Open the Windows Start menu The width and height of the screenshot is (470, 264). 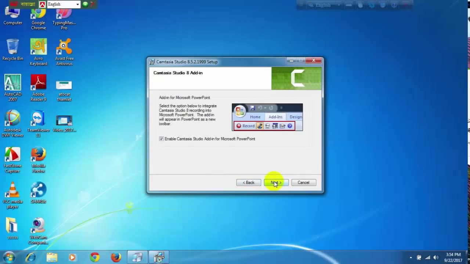(10, 257)
